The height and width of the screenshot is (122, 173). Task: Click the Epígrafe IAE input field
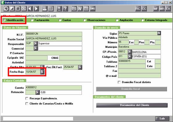coord(36,58)
